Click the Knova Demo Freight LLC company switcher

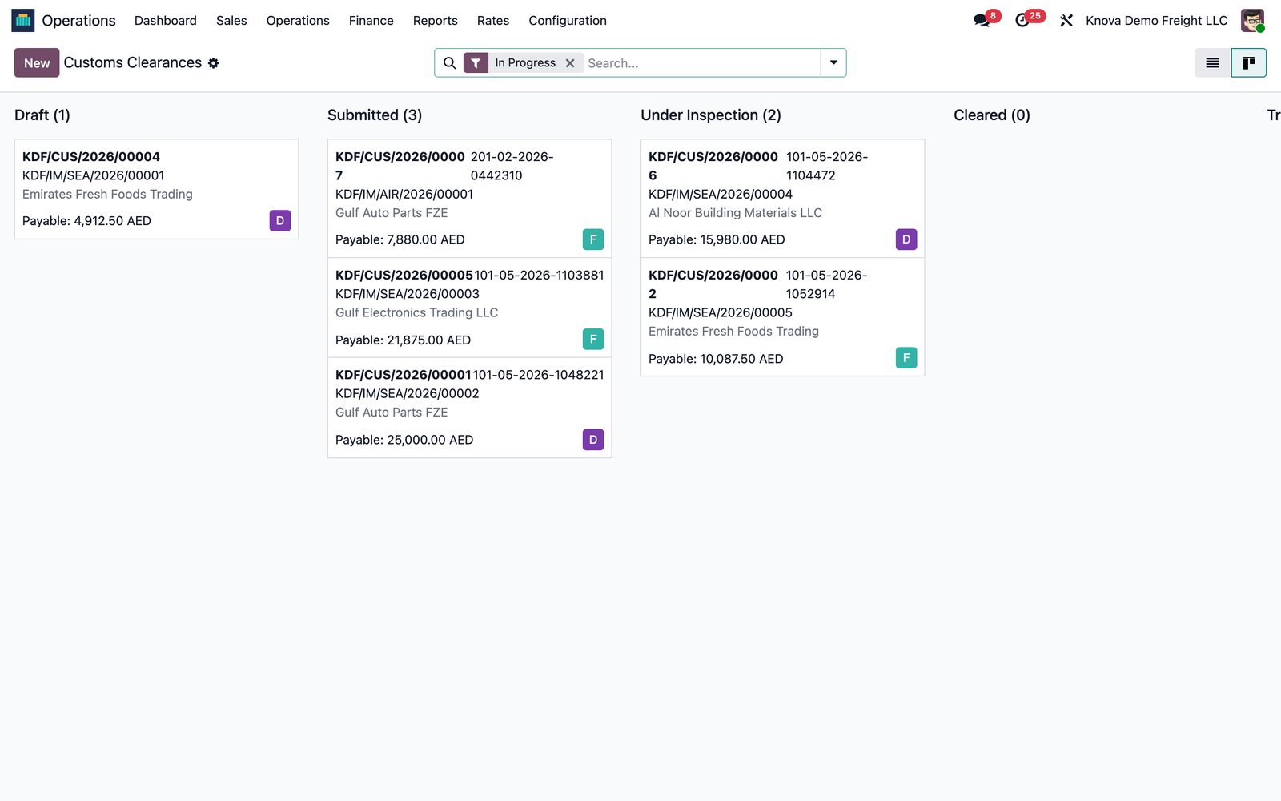(x=1156, y=21)
